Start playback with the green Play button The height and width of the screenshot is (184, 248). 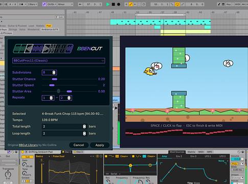pos(108,4)
